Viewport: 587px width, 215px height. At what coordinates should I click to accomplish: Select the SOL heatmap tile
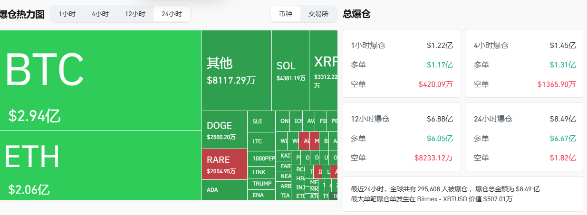[x=290, y=71]
